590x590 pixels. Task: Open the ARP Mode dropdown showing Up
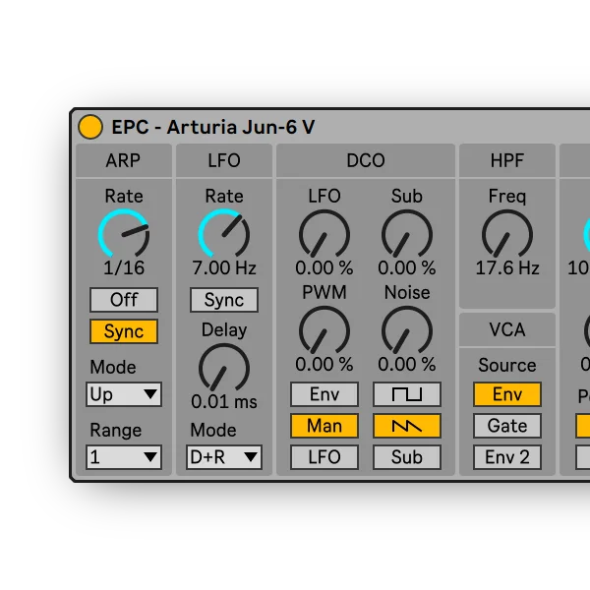pyautogui.click(x=124, y=394)
